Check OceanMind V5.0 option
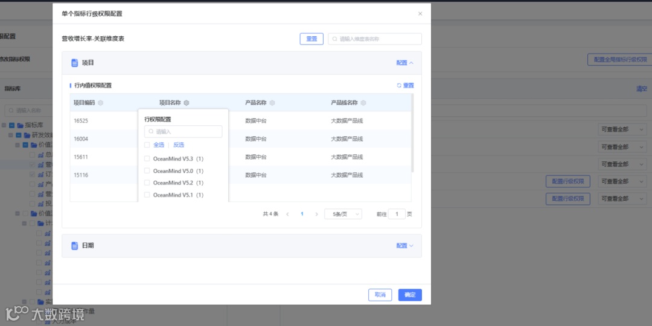This screenshot has height=326, width=652. pyautogui.click(x=147, y=171)
